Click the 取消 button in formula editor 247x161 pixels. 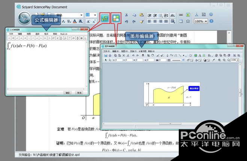pos(79,93)
